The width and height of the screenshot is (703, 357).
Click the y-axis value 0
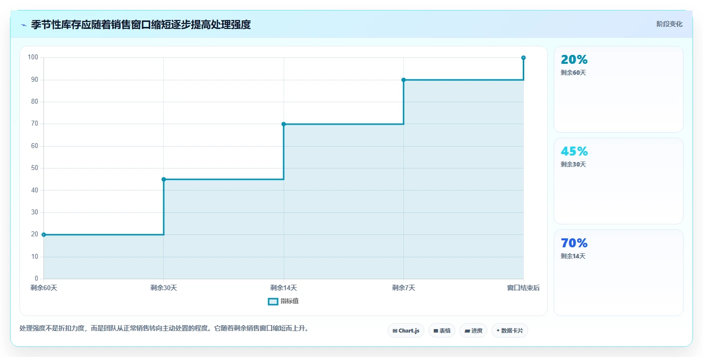(36, 278)
